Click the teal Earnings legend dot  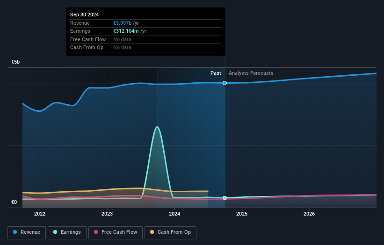coord(55,232)
